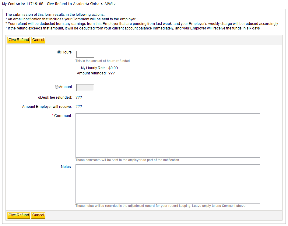Click the 'Amount refunded:' label
Viewport: 288px width, 226px height.
point(92,73)
